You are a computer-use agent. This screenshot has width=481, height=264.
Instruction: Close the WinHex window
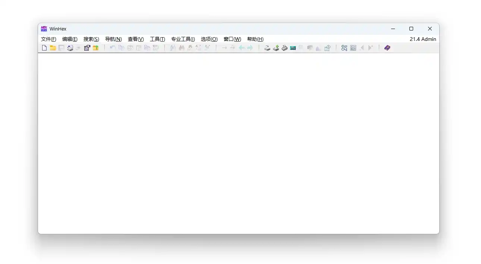[430, 29]
